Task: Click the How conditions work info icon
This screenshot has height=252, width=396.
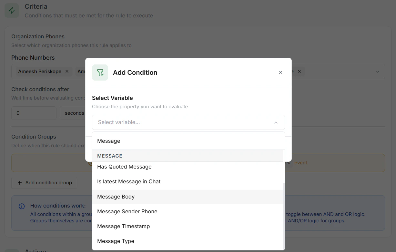Action: pos(22,206)
